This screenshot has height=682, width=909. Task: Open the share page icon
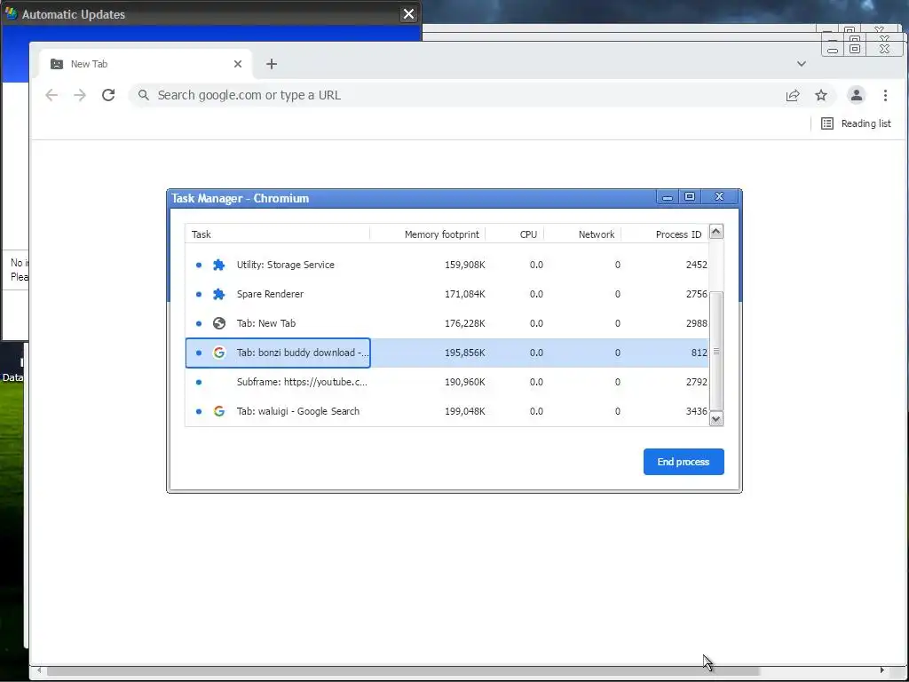(x=793, y=95)
